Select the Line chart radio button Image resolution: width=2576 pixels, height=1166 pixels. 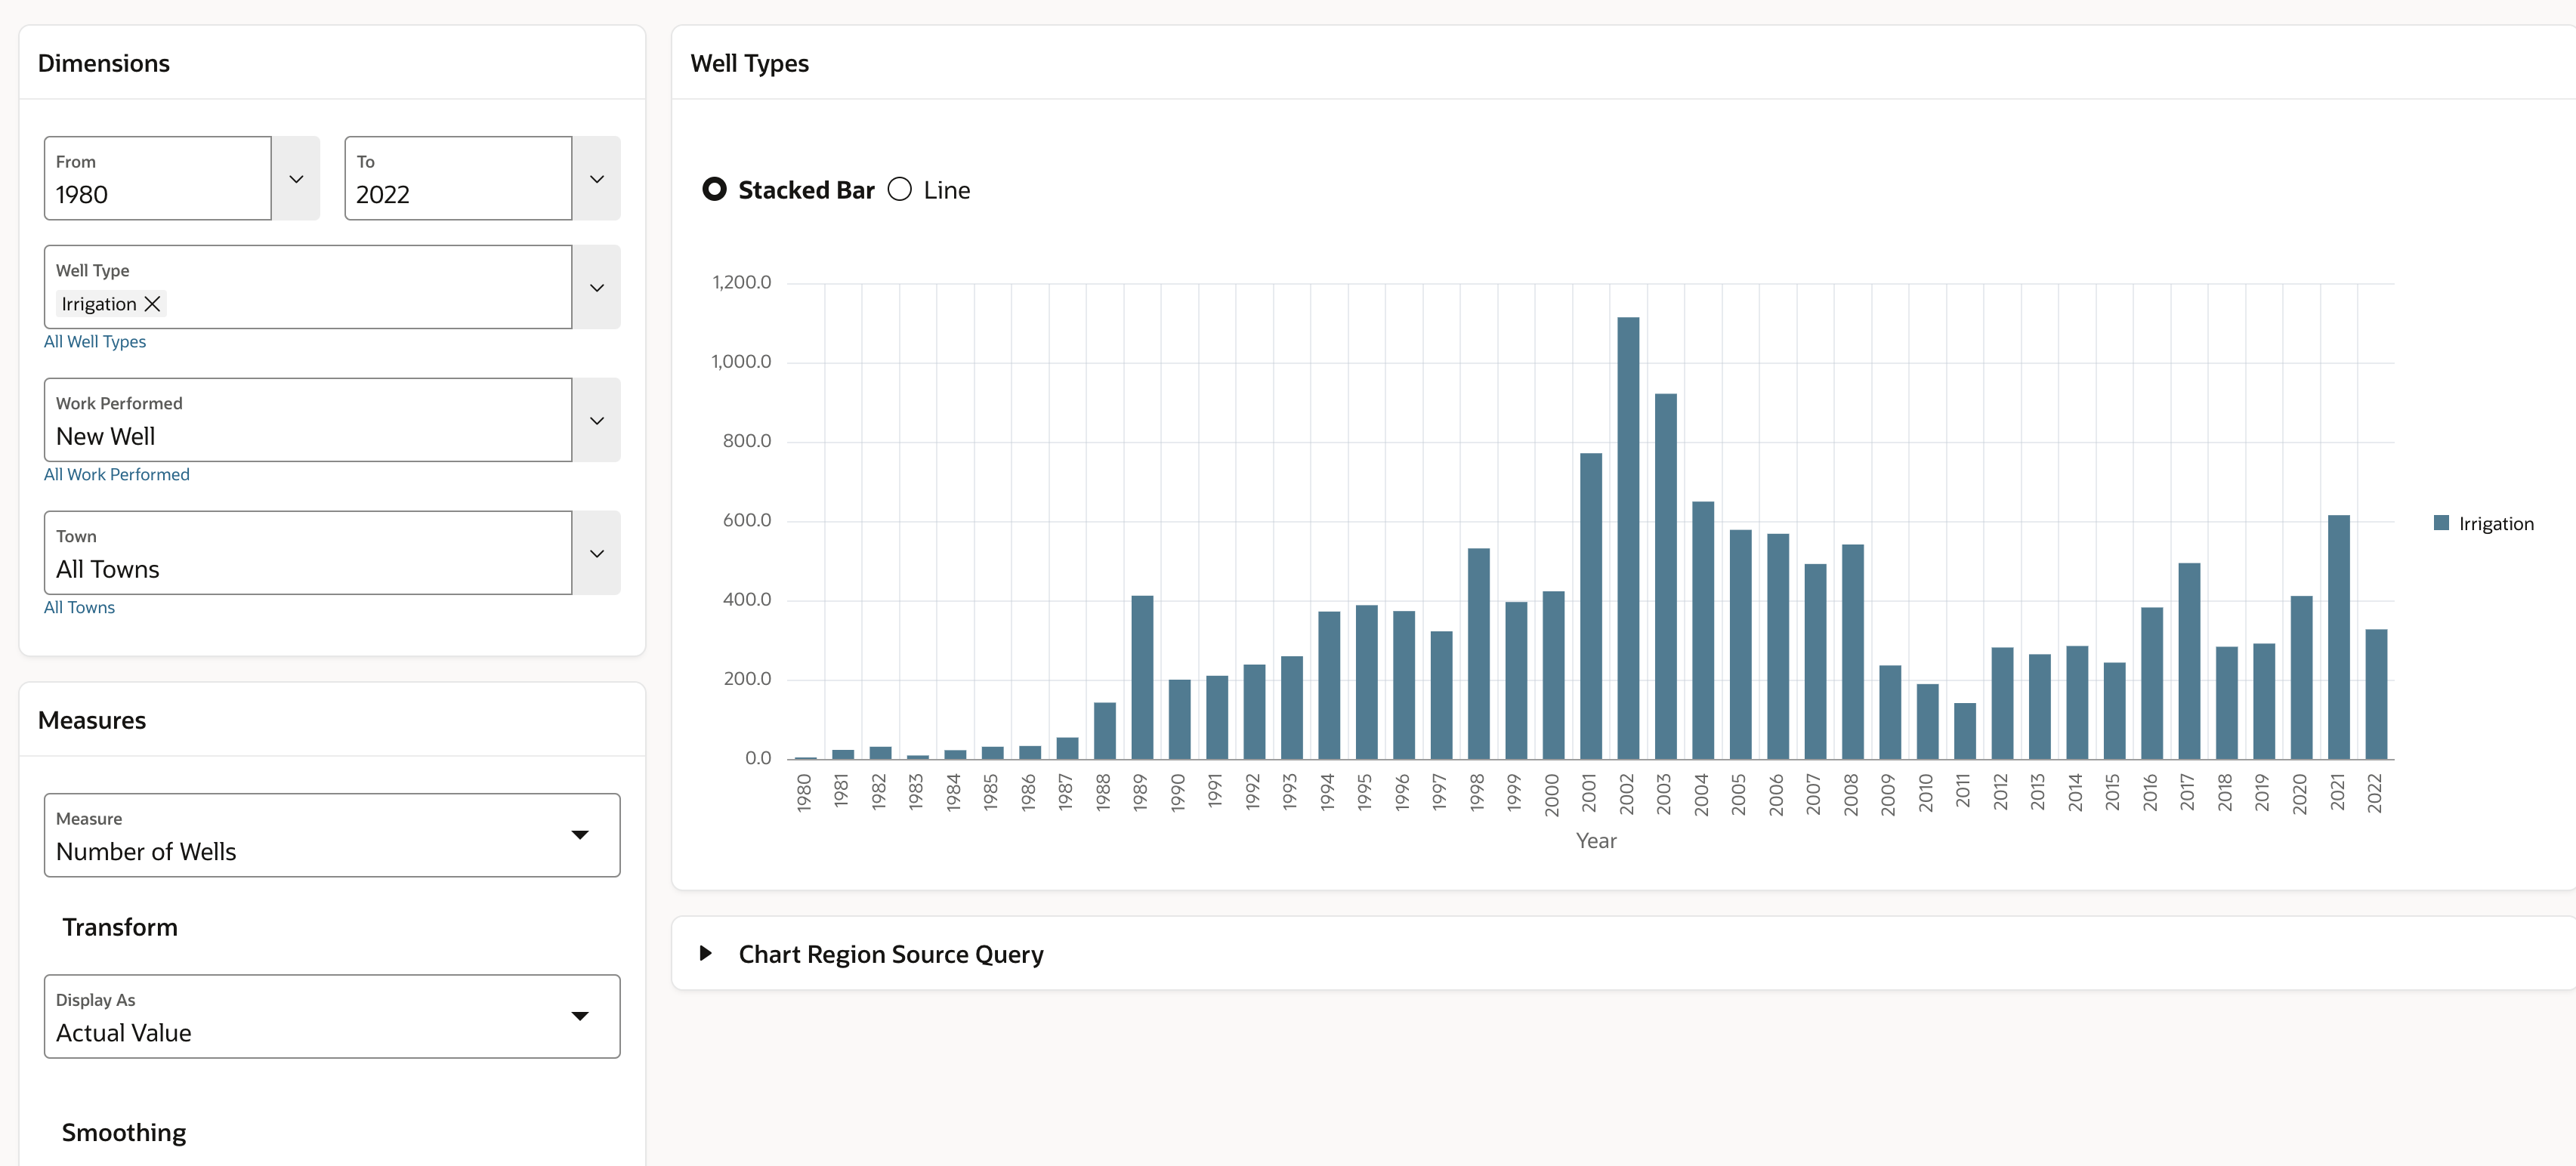point(900,189)
